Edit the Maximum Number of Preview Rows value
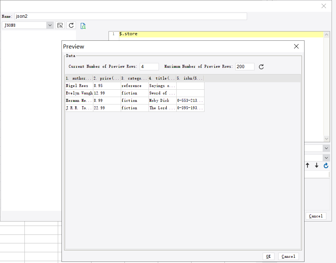The image size is (336, 263). tap(245, 66)
